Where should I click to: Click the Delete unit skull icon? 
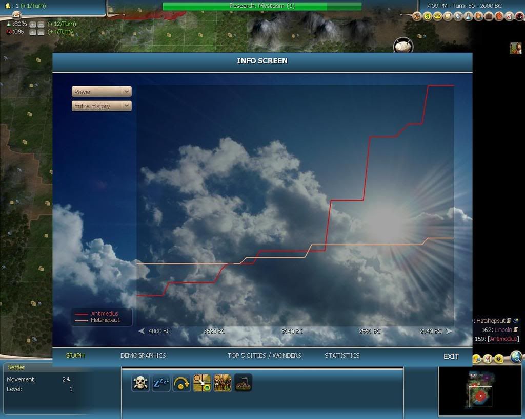pyautogui.click(x=140, y=383)
